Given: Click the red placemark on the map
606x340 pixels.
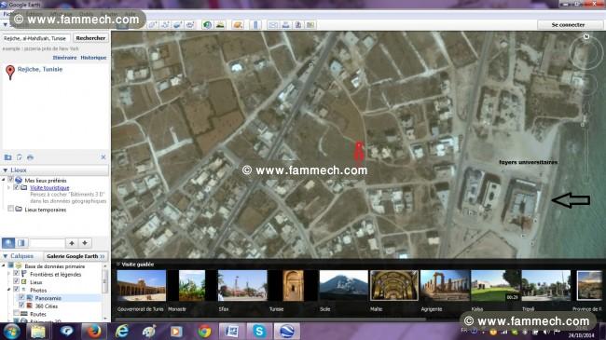Looking at the screenshot, I should tap(359, 151).
